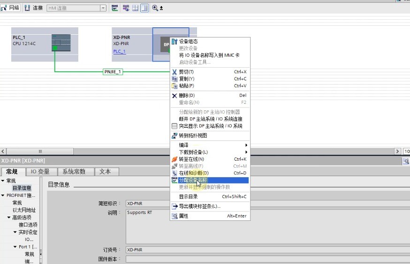Click the device configuration icon beside 设备组态
Image resolution: width=410 pixels, height=264 pixels.
[x=175, y=41]
